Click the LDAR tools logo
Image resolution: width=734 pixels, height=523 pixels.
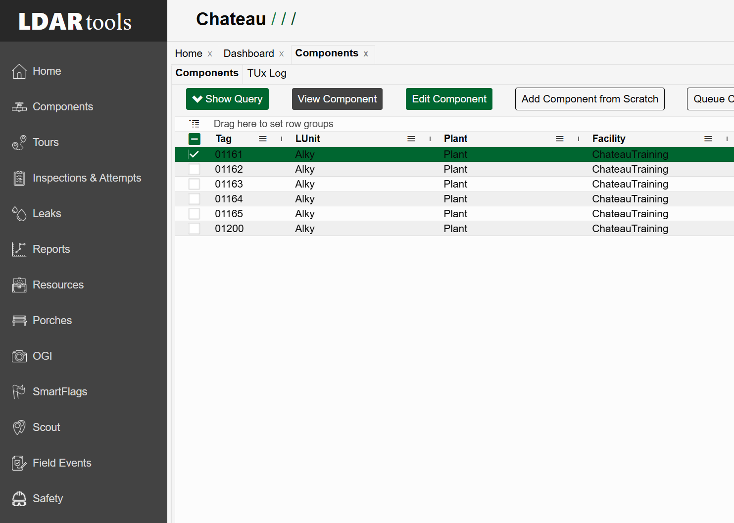click(75, 21)
